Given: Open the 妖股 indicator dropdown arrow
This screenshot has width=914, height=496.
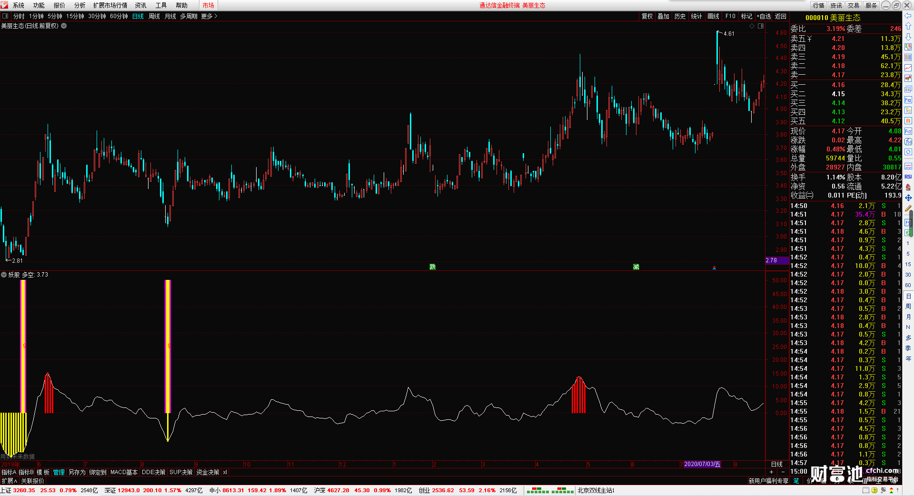Looking at the screenshot, I should pos(4,275).
